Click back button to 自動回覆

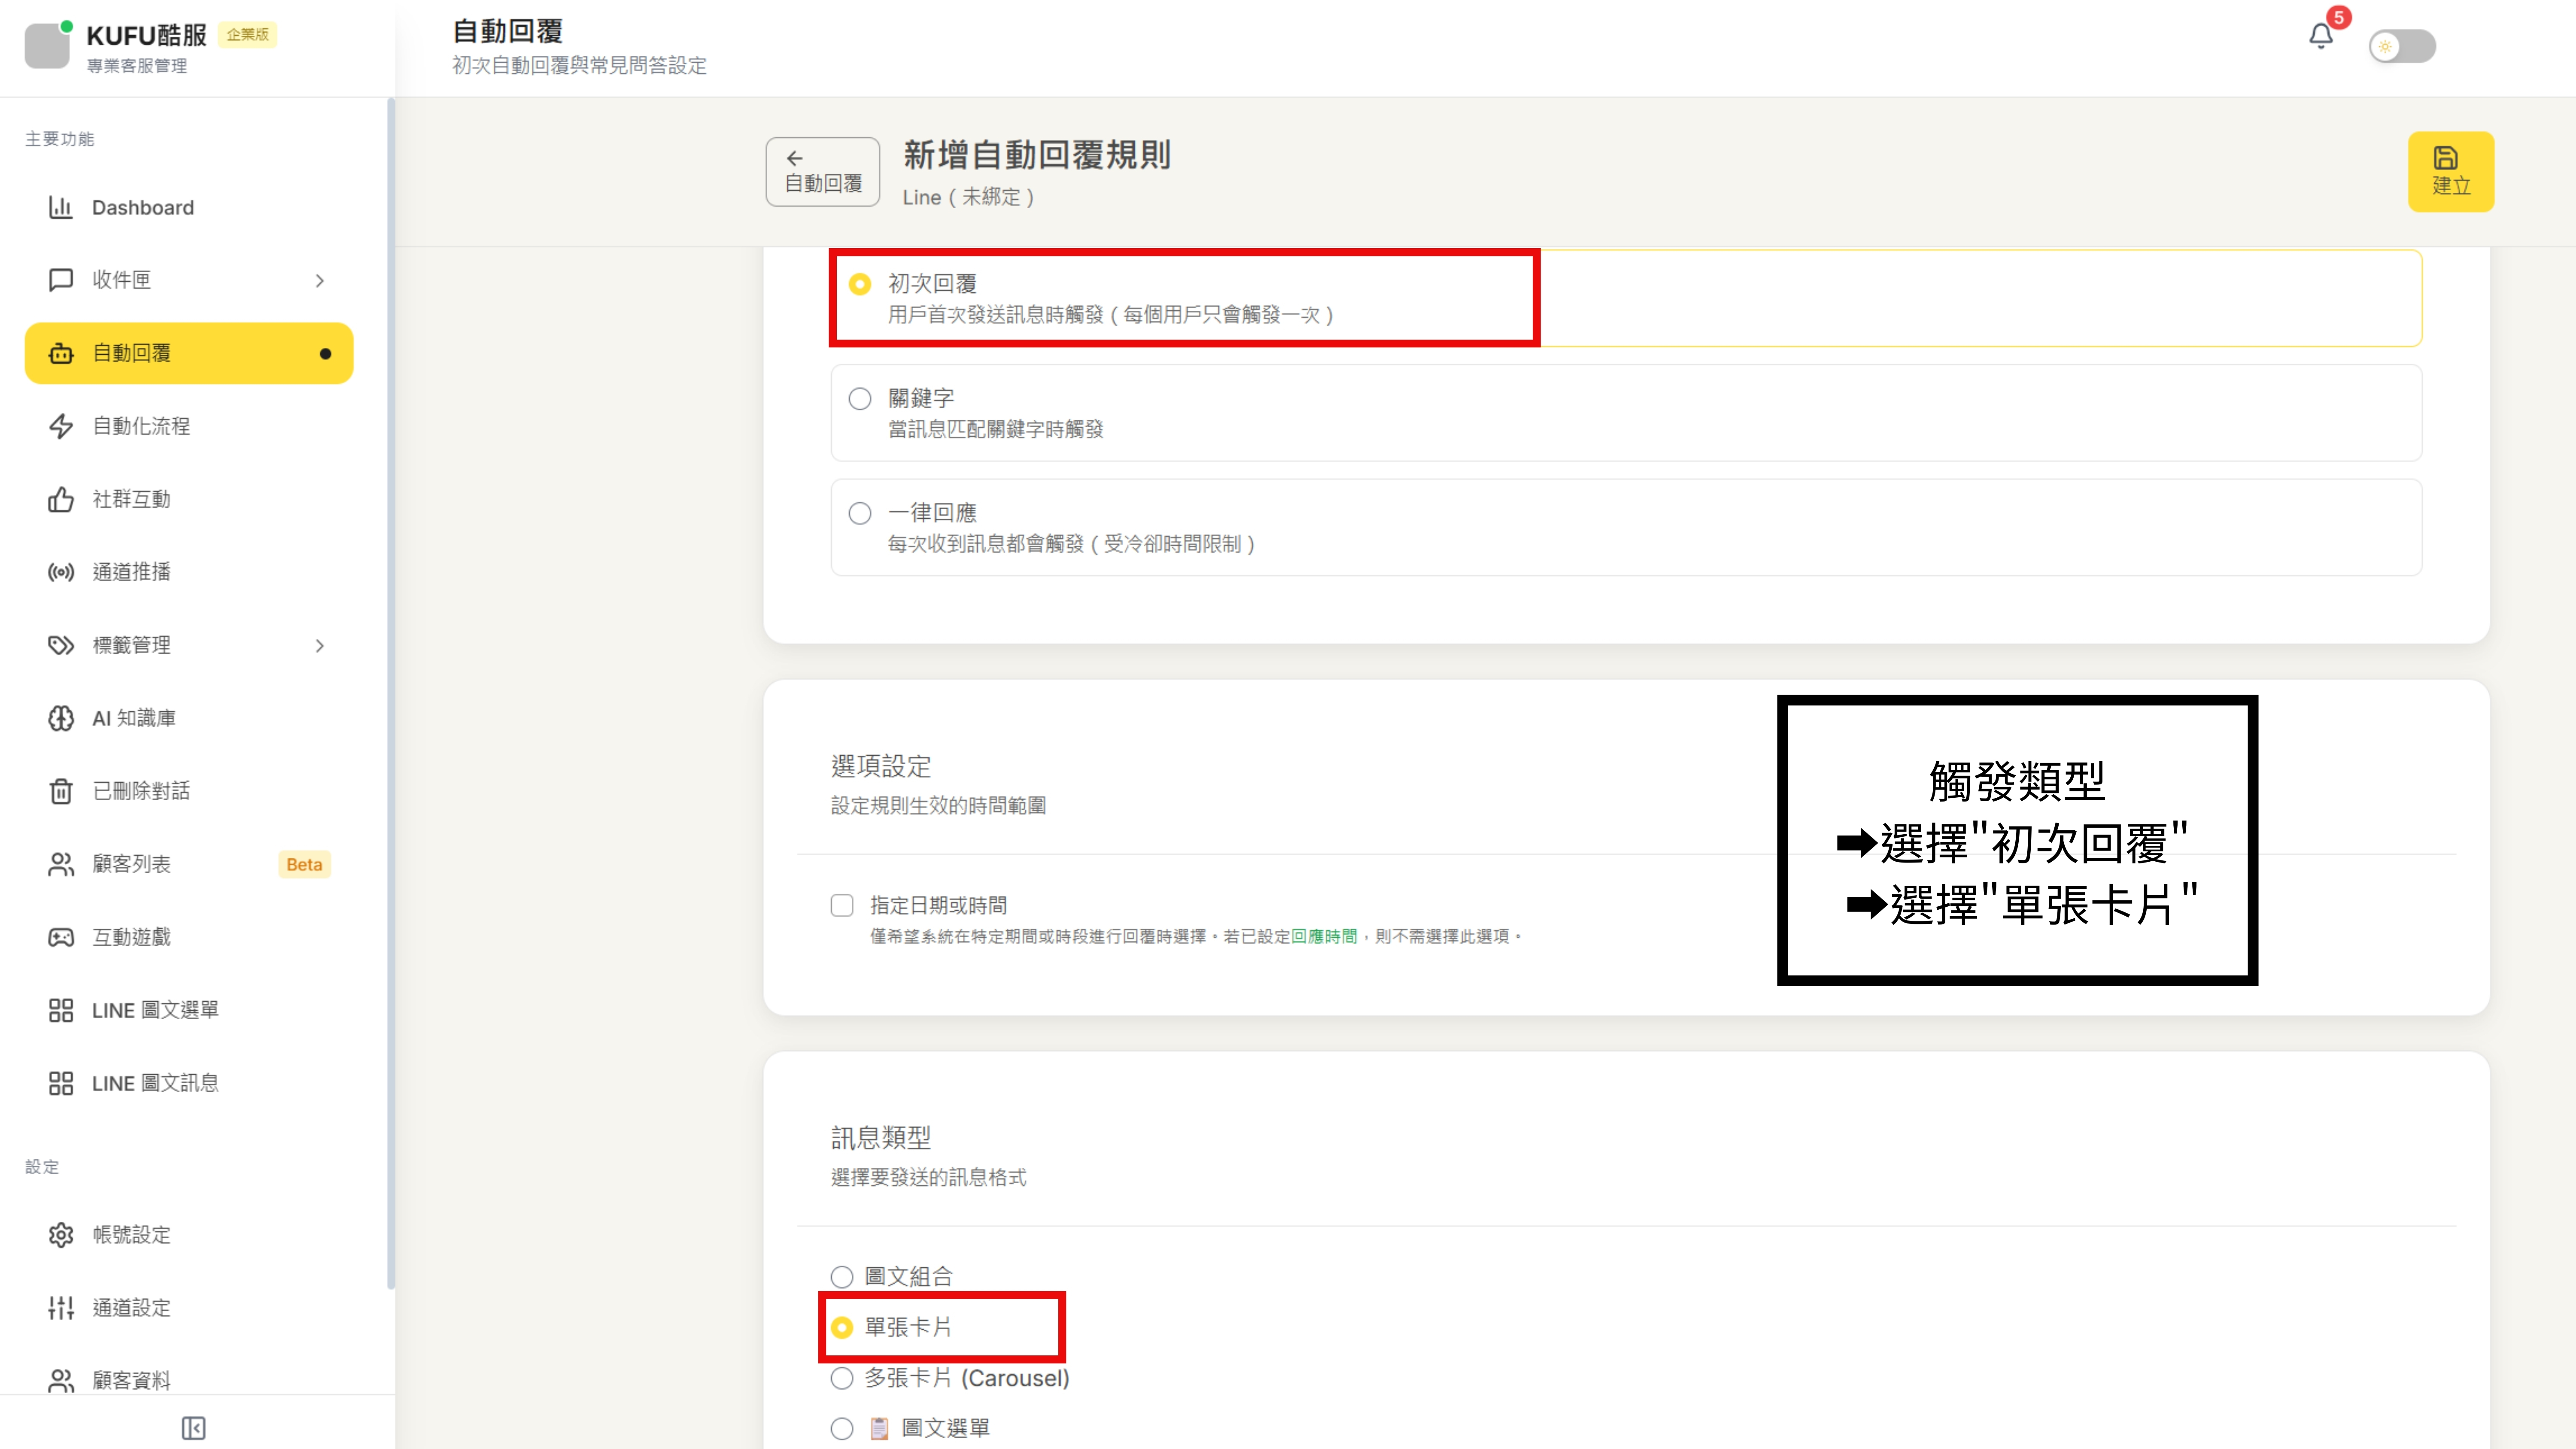coord(822,172)
